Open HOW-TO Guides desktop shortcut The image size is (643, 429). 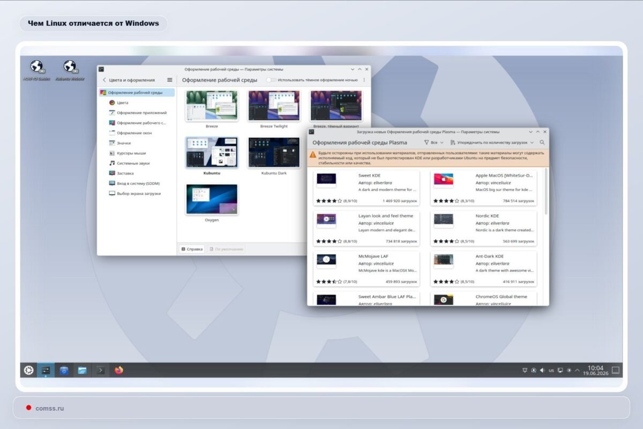click(36, 70)
